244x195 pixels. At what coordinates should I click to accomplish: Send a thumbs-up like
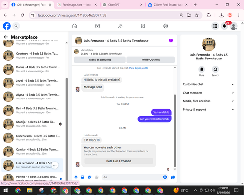click(173, 177)
